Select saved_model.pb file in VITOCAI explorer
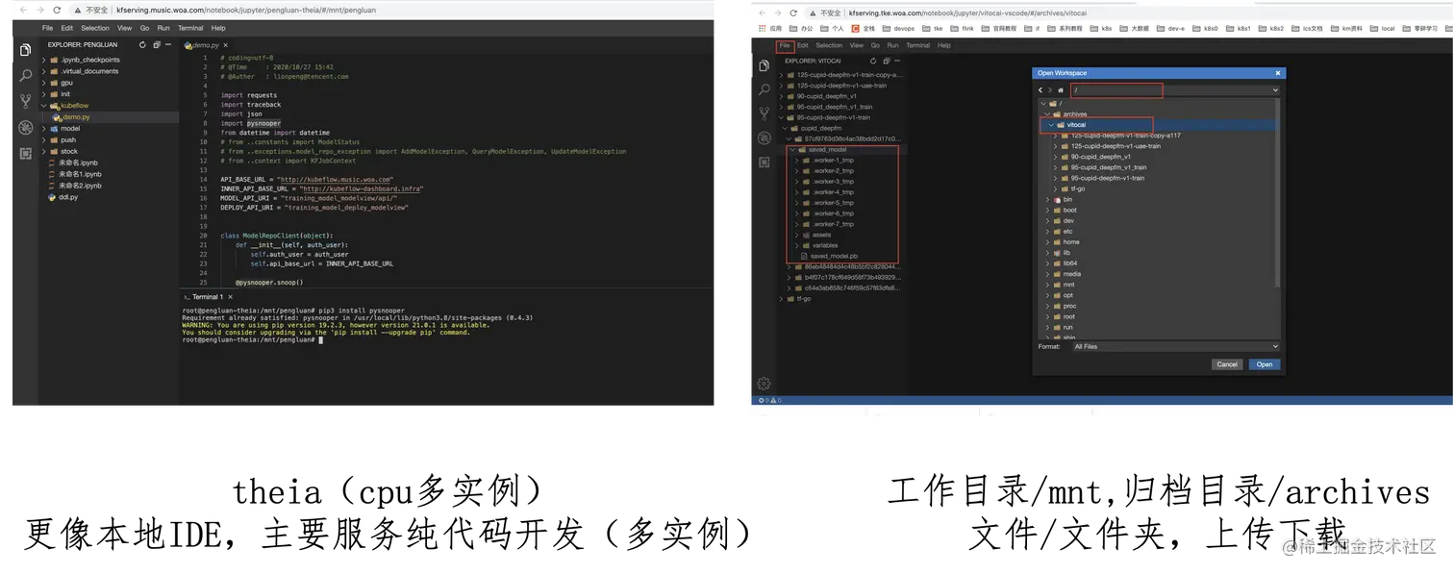1454x574 pixels. [x=834, y=256]
